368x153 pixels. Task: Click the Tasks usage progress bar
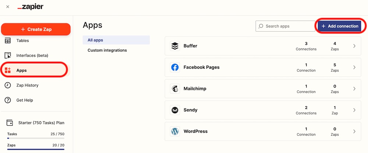pos(36,138)
